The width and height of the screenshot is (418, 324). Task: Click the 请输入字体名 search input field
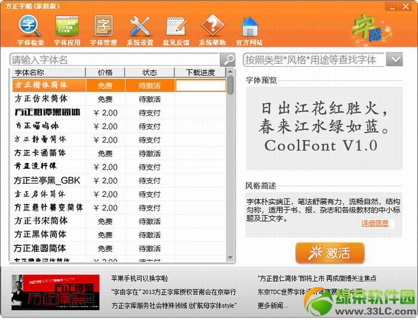click(115, 60)
